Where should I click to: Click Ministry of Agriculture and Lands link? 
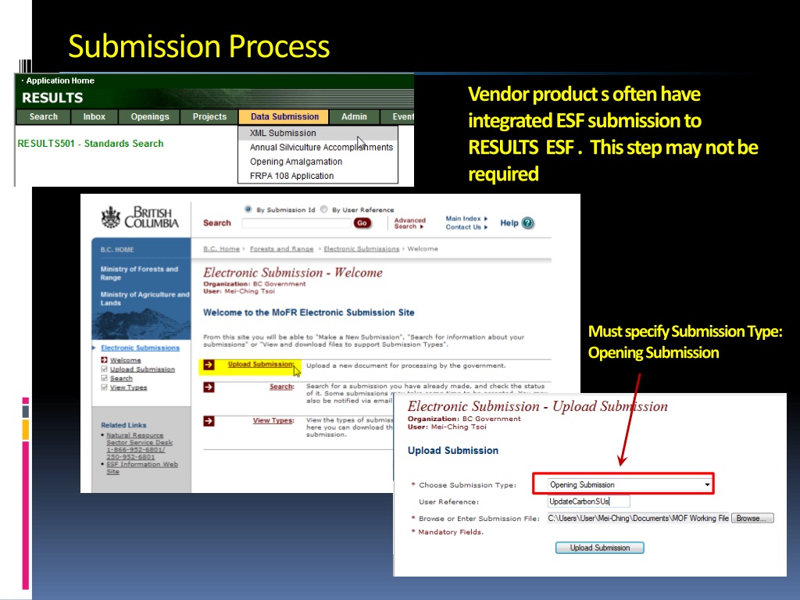click(145, 298)
